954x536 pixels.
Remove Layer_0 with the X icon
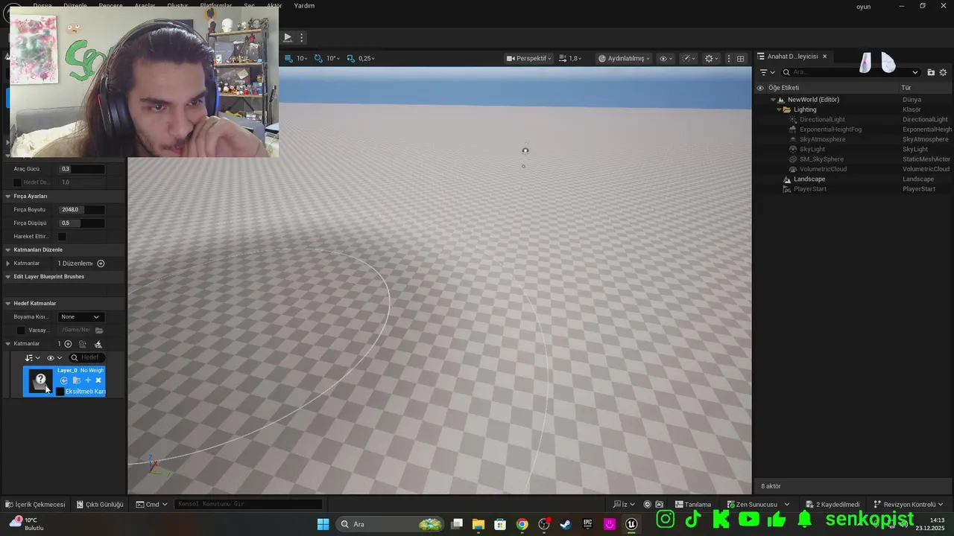pos(98,380)
